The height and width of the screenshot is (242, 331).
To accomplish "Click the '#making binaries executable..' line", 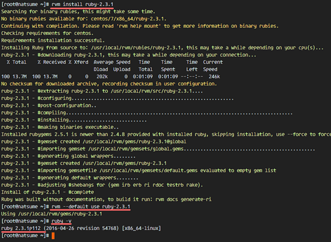I will (x=60, y=127).
